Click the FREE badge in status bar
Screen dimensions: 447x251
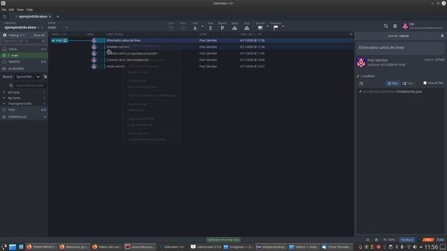coord(428,240)
